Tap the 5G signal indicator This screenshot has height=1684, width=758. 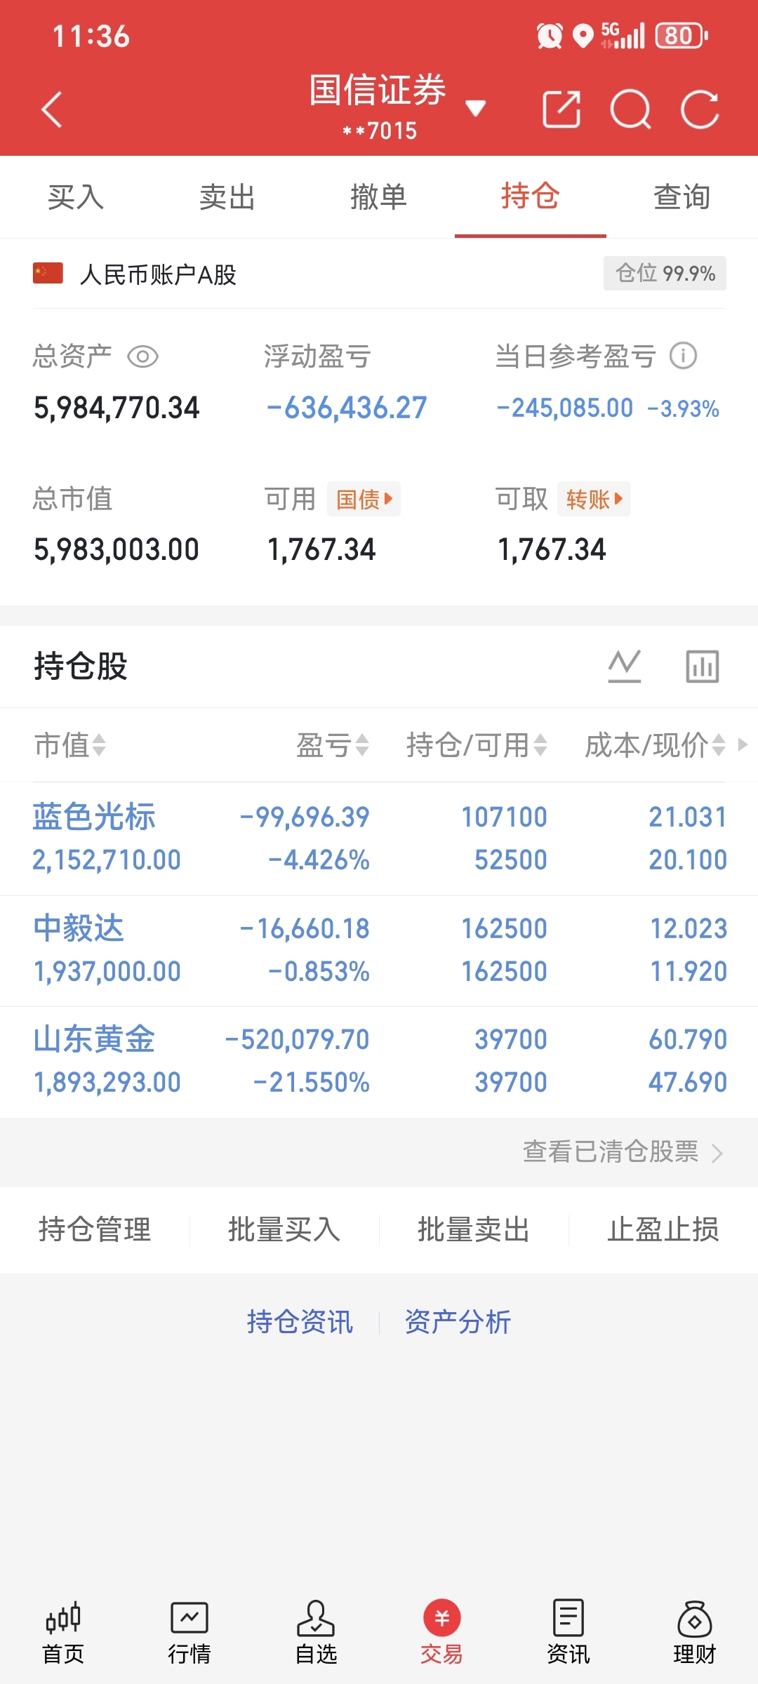tap(623, 35)
